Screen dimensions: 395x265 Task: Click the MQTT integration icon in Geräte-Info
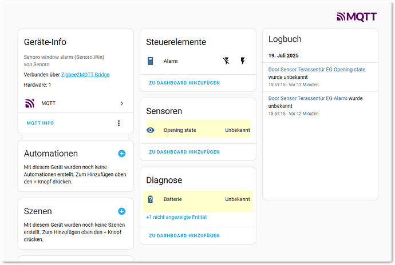(30, 103)
